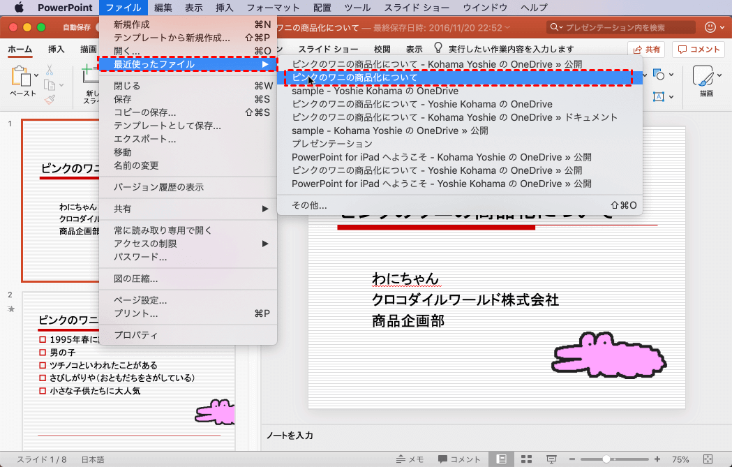Click the コメント button at top right

[698, 50]
